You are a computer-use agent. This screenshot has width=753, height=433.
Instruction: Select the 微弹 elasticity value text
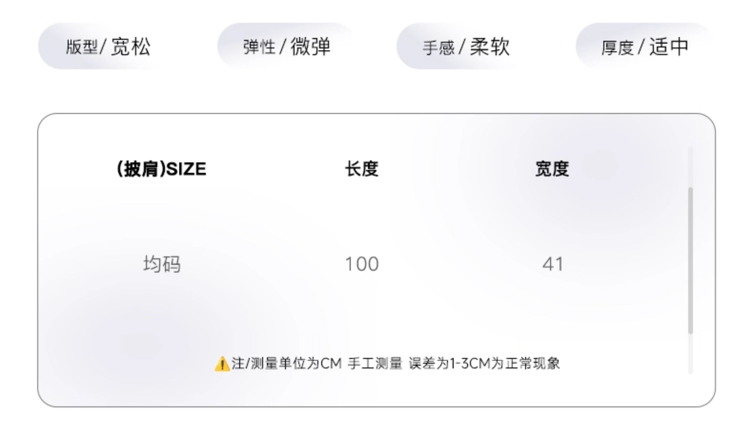(x=310, y=46)
